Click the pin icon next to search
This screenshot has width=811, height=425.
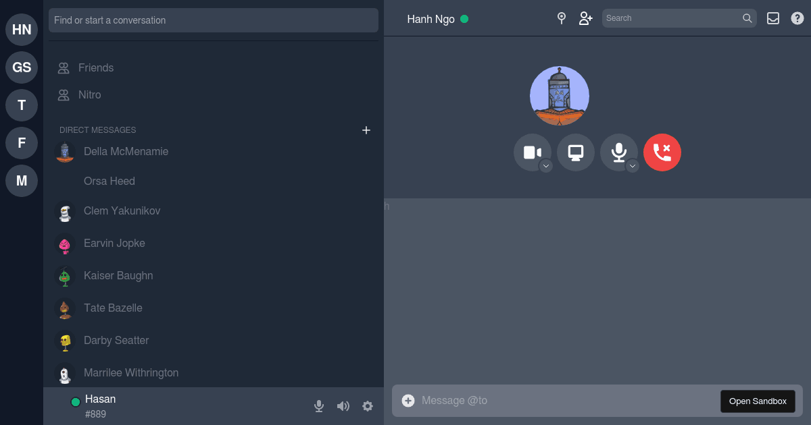(x=562, y=18)
